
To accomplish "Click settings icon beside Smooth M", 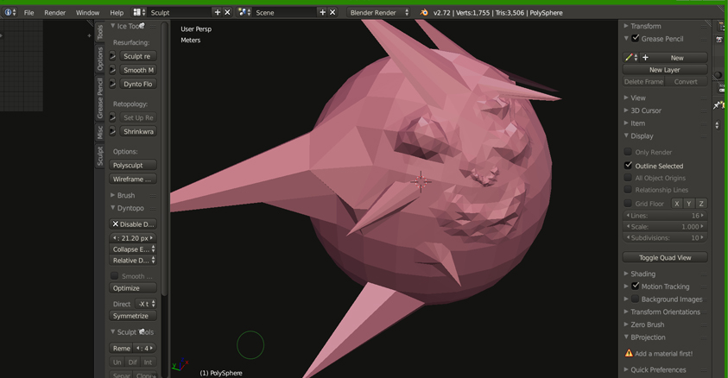I will (113, 70).
